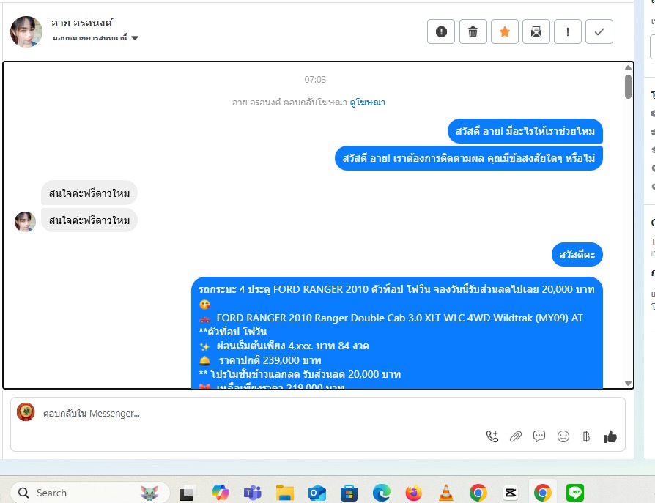Open saved replies speech bubble icon

click(x=539, y=436)
